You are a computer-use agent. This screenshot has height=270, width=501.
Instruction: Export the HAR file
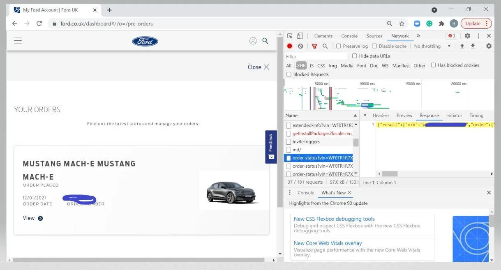[473, 46]
